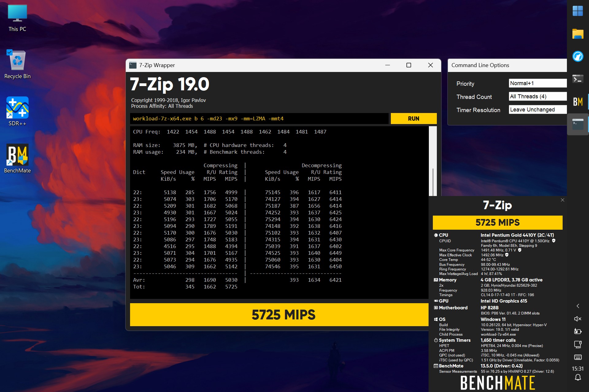Open the Priority dropdown showing Normal+1
Screen dimensions: 589x392
click(x=538, y=83)
